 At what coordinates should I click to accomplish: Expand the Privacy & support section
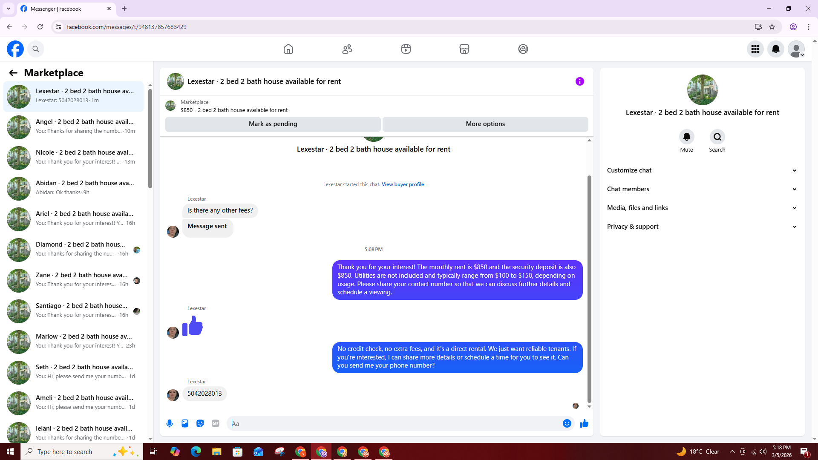tap(701, 227)
